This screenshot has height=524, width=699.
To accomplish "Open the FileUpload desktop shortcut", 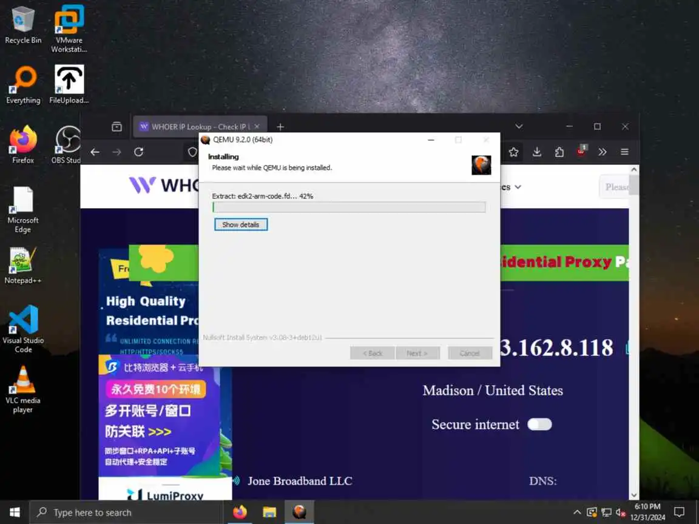I will [x=69, y=85].
